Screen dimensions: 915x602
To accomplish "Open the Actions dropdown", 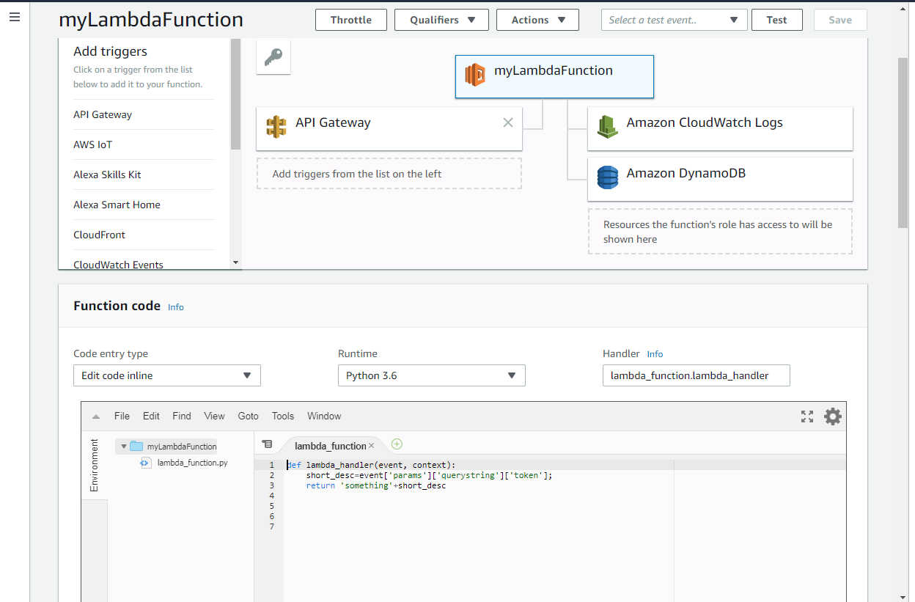I will (x=537, y=20).
